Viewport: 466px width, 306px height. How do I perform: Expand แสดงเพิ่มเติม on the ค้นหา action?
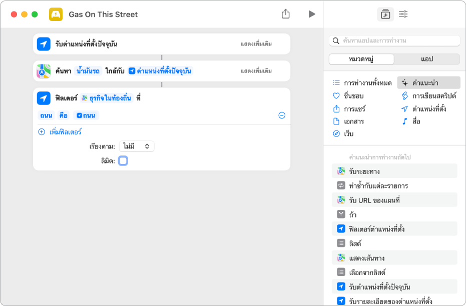(256, 71)
